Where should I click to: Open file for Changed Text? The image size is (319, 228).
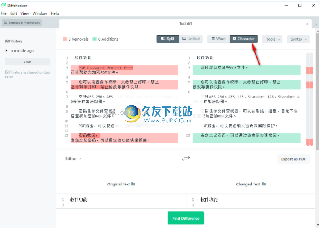coord(264,184)
